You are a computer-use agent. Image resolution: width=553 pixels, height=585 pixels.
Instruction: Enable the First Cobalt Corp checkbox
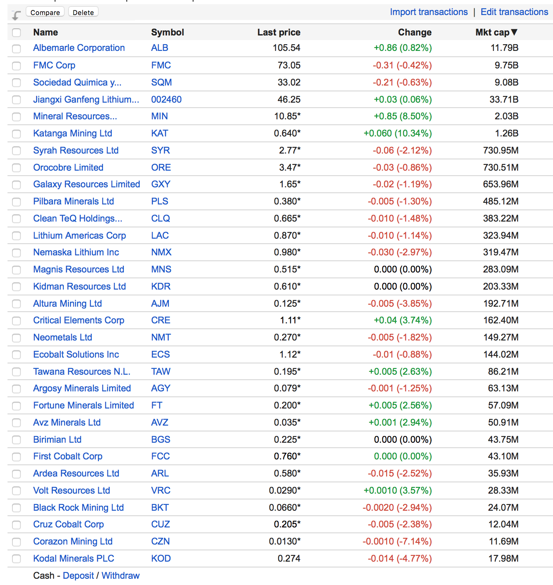(x=16, y=457)
